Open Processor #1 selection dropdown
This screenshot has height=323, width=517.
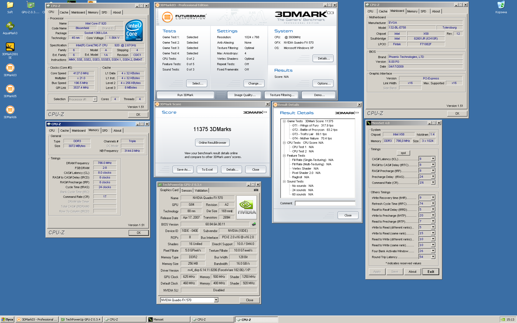[95, 99]
